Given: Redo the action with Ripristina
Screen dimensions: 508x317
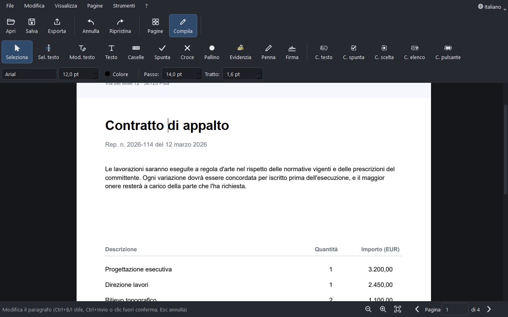Looking at the screenshot, I should (x=120, y=26).
